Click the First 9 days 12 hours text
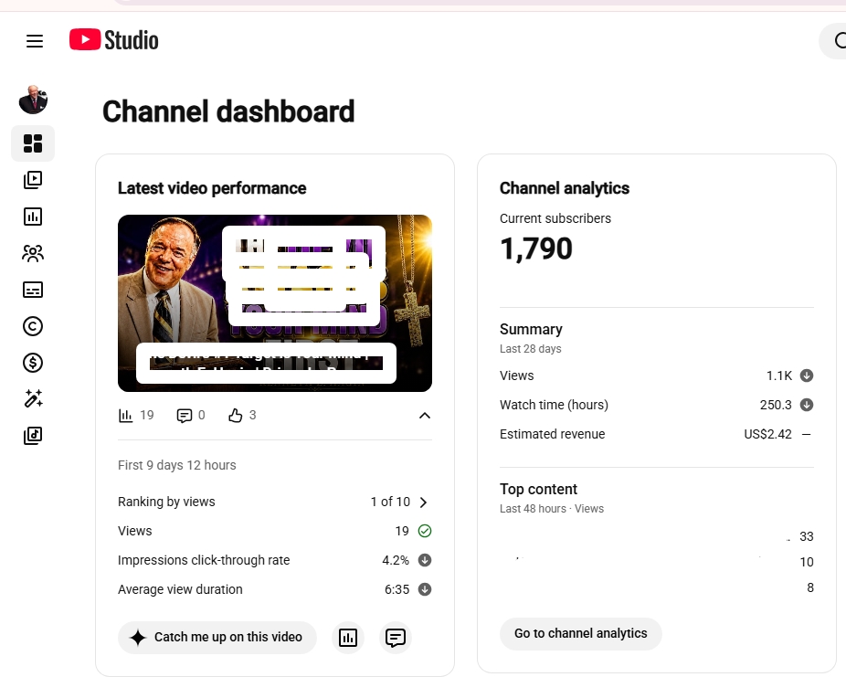This screenshot has height=677, width=846. tap(177, 465)
